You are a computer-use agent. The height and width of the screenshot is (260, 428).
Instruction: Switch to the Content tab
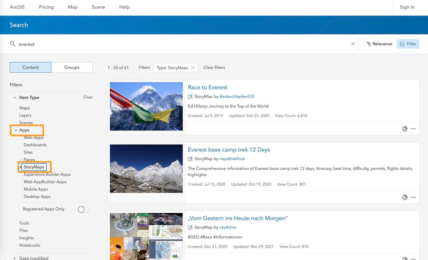pyautogui.click(x=30, y=67)
